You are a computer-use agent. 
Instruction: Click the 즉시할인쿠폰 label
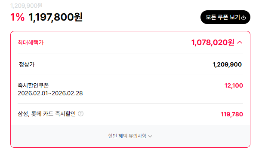click(x=33, y=85)
